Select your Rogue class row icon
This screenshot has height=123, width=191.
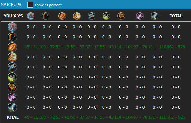click(12, 77)
